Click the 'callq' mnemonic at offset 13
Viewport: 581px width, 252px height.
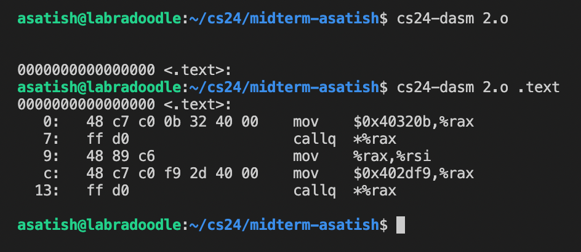(314, 191)
